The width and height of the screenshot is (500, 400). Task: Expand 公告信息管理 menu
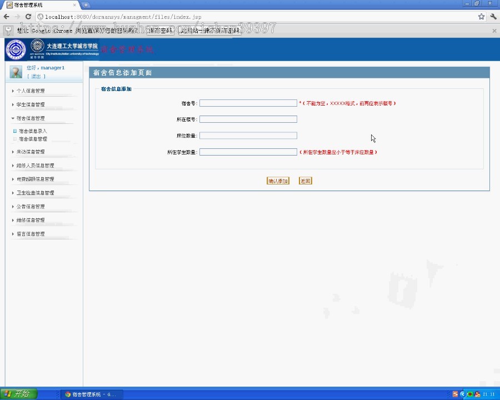coord(31,207)
